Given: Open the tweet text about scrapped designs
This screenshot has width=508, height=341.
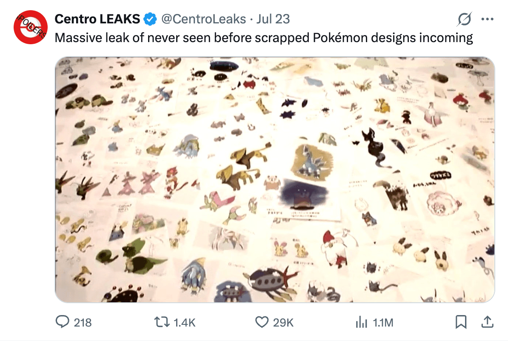Looking at the screenshot, I should [264, 38].
